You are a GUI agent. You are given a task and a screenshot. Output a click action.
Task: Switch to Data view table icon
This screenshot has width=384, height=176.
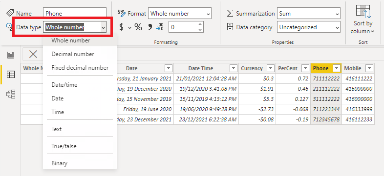[x=11, y=75]
